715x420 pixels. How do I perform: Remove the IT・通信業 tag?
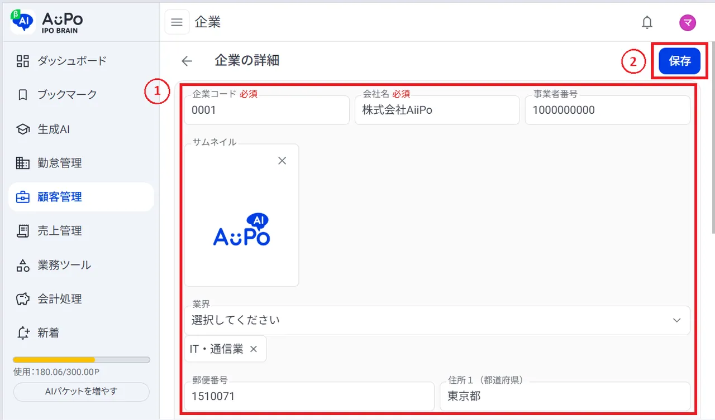coord(254,349)
